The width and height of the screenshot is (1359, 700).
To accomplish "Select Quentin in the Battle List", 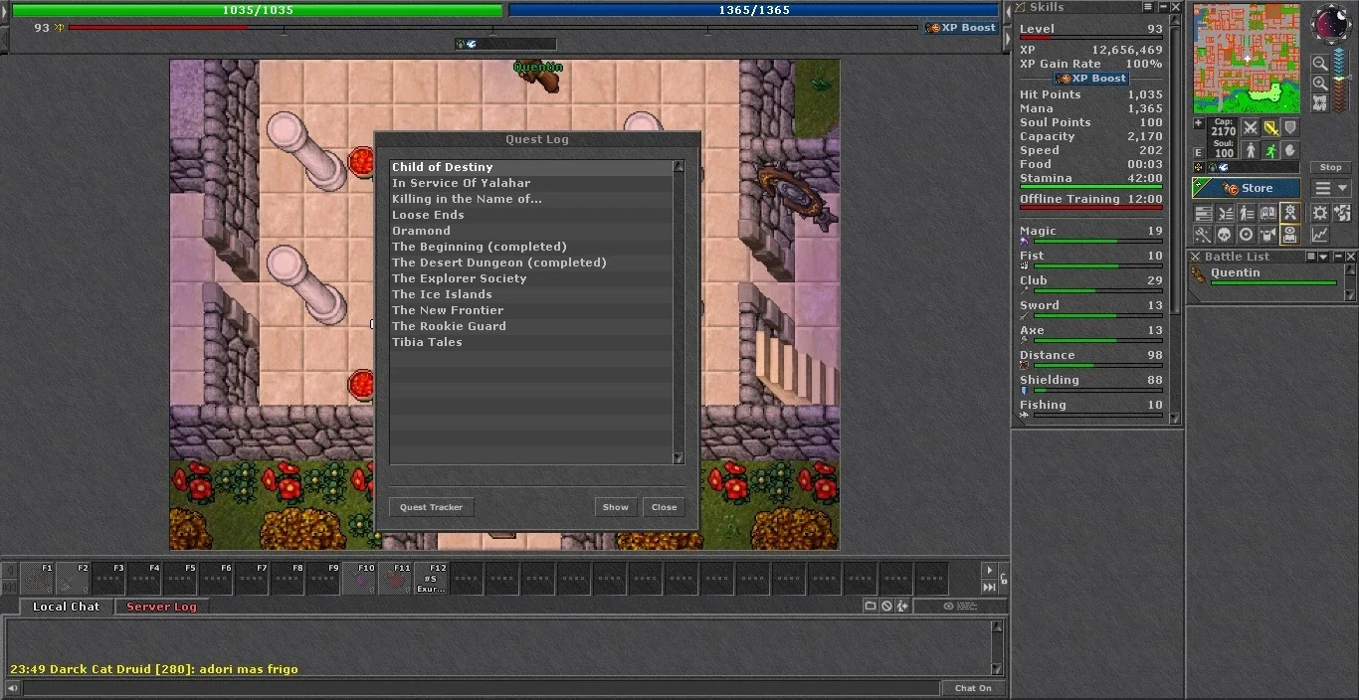I will (x=1266, y=275).
